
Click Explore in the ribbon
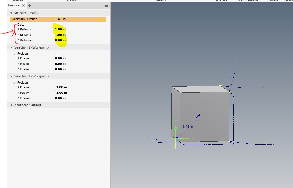pyautogui.click(x=222, y=1)
